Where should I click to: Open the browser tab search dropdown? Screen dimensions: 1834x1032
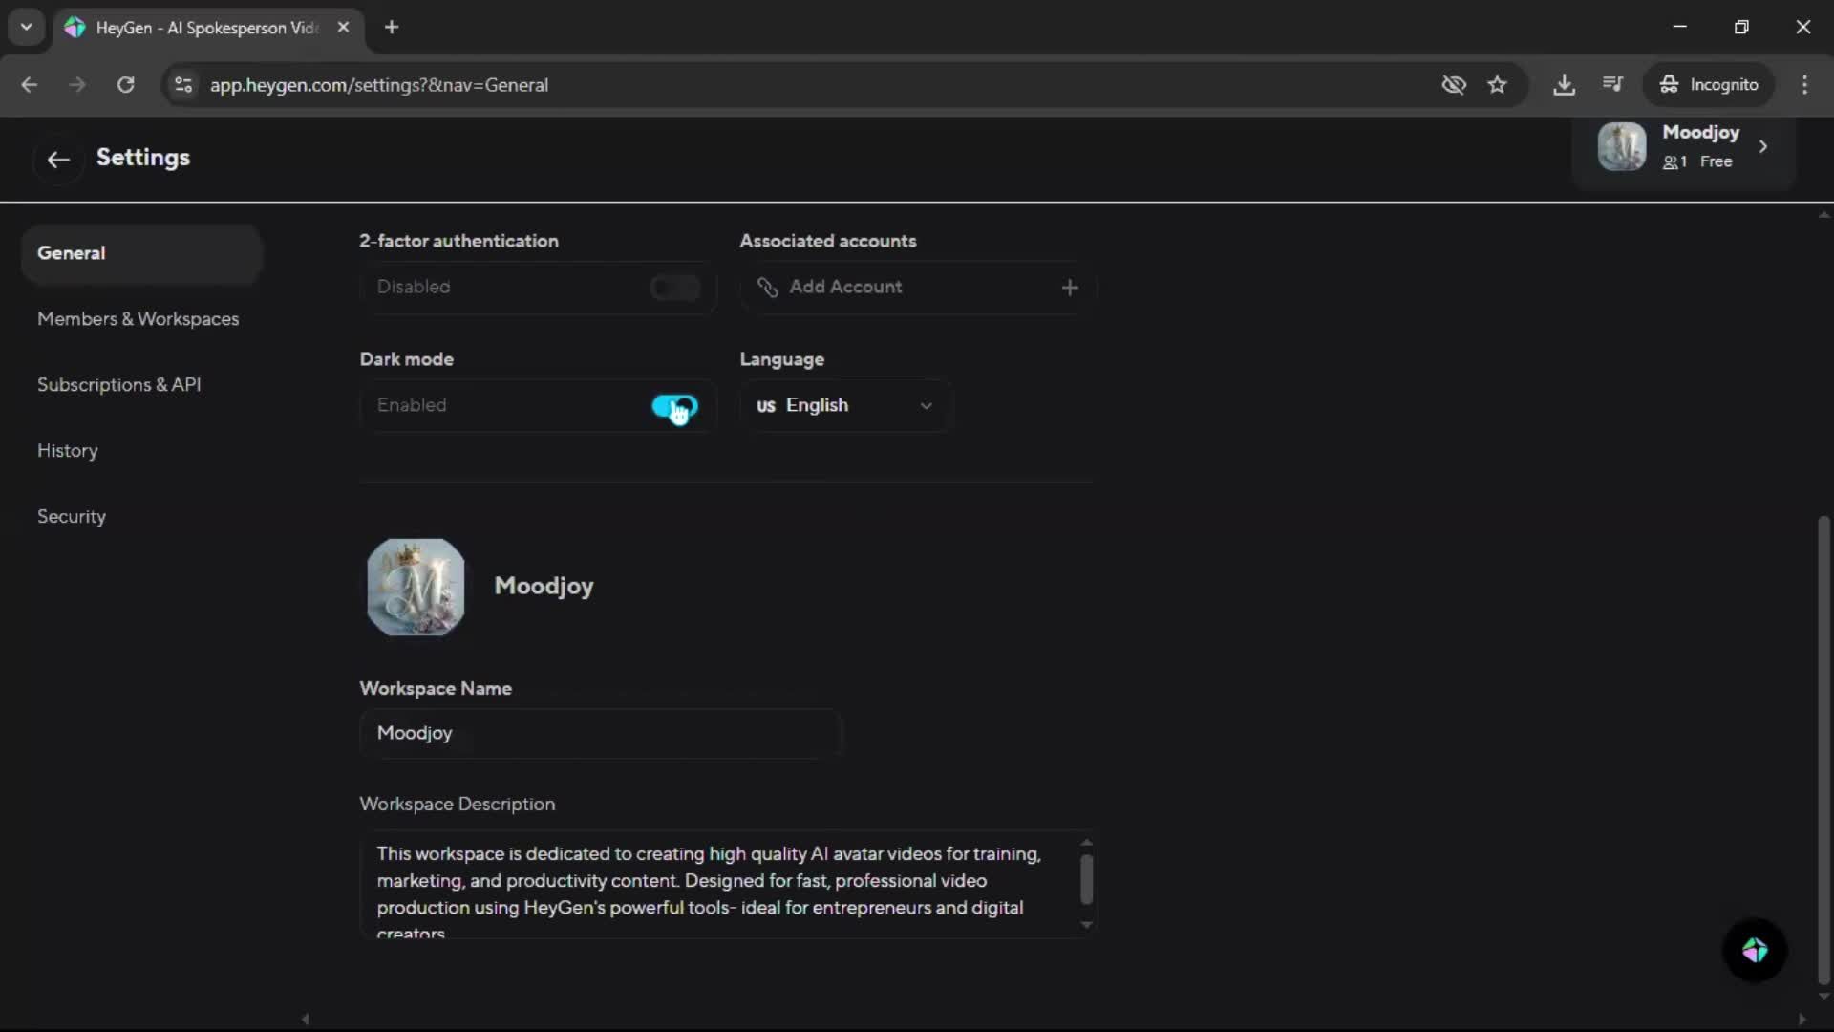[x=27, y=27]
